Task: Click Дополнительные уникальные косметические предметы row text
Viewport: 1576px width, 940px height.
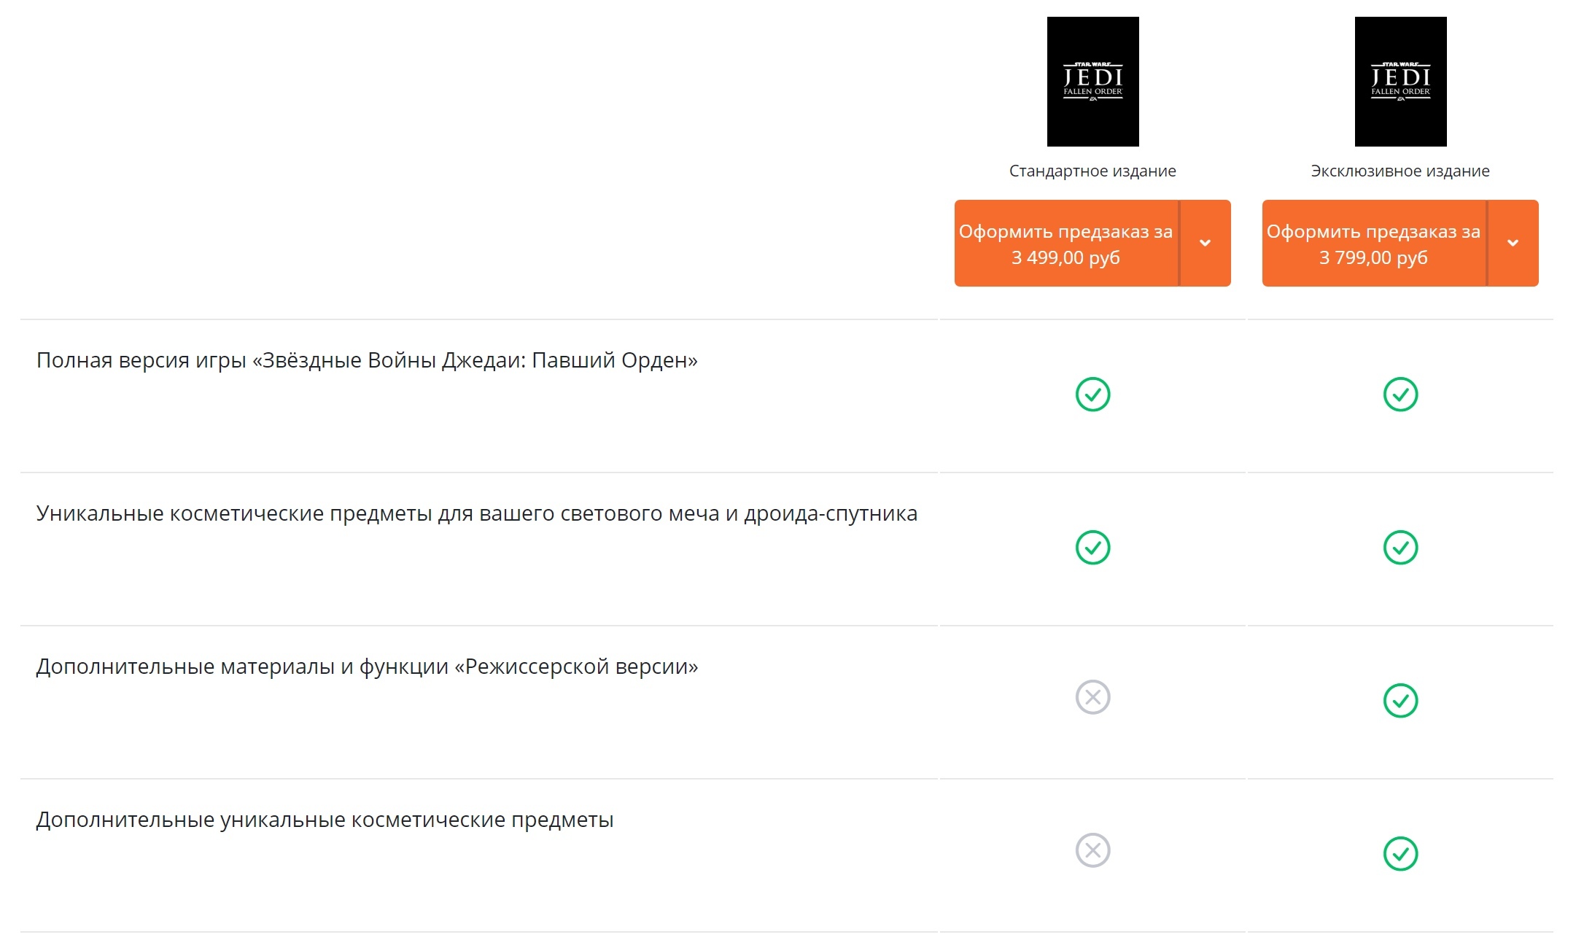Action: click(x=325, y=820)
